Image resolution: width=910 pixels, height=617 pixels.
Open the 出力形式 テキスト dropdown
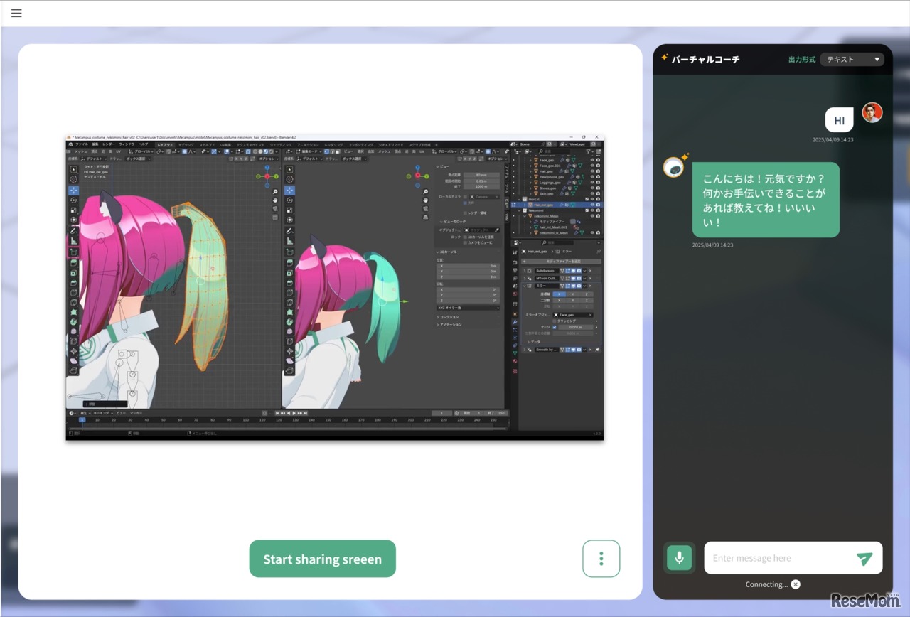[852, 60]
